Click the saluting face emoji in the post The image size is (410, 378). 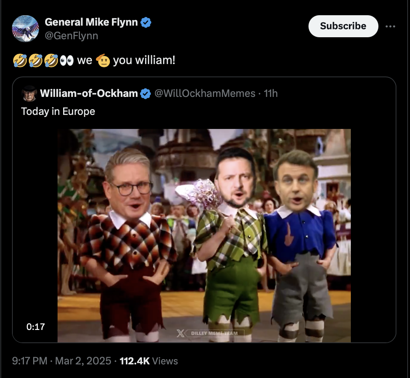tap(103, 60)
